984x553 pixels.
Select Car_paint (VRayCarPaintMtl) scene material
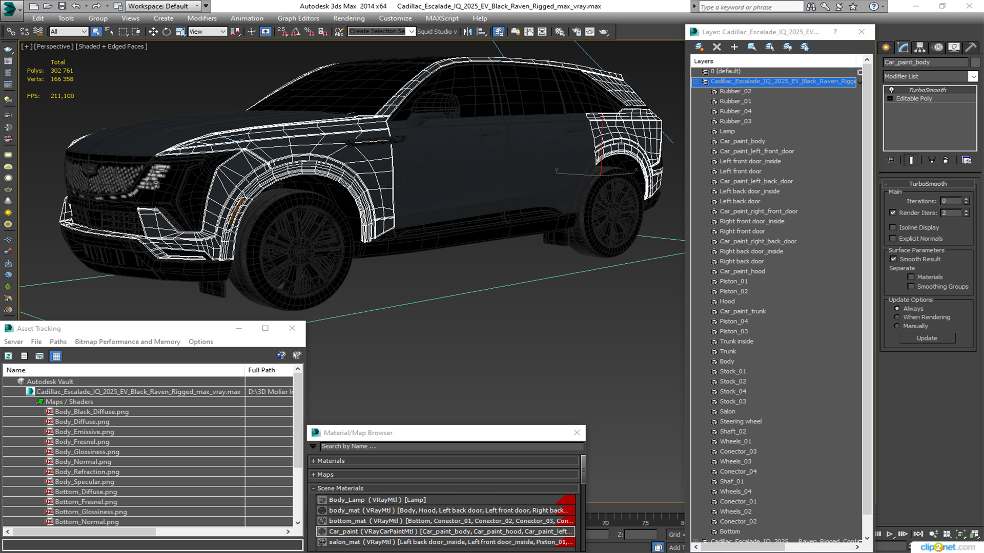click(x=445, y=531)
